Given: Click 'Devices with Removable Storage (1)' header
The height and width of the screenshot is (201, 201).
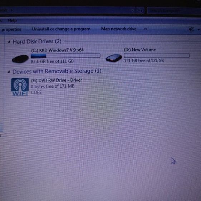Looking at the screenshot, I should pyautogui.click(x=57, y=71).
